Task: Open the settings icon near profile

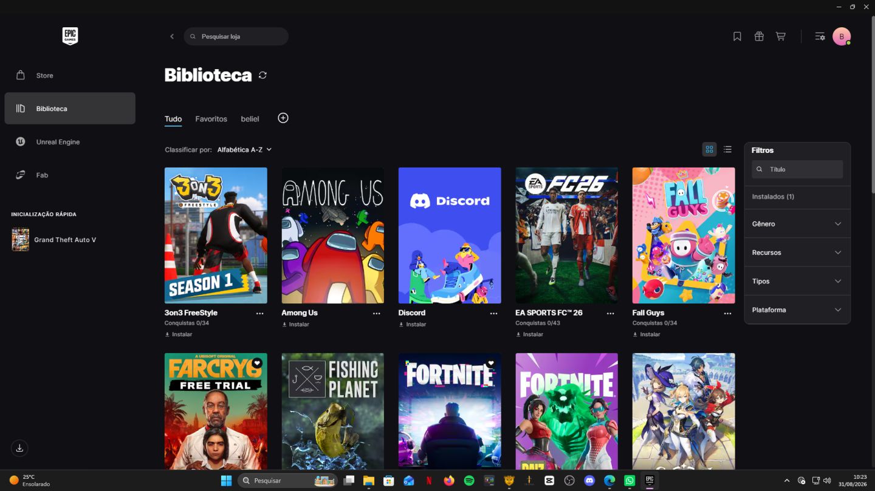Action: [820, 36]
